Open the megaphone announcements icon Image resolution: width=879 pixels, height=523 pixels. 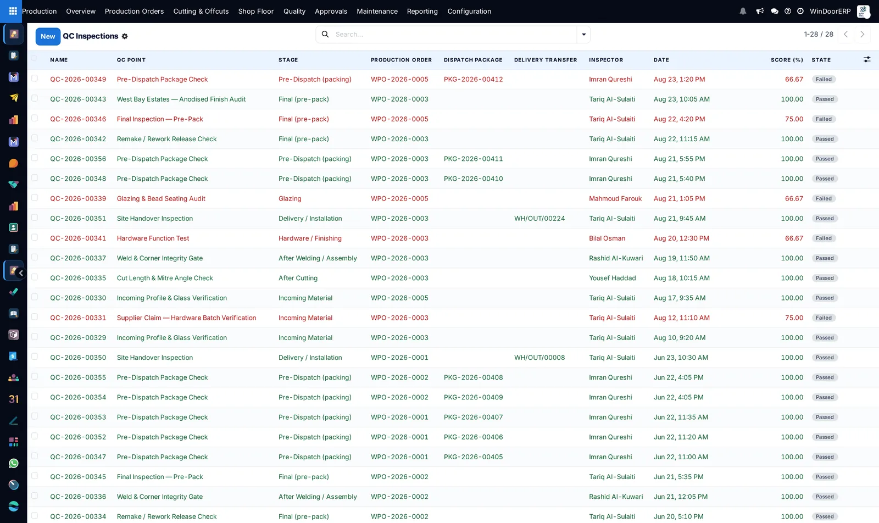click(x=760, y=11)
